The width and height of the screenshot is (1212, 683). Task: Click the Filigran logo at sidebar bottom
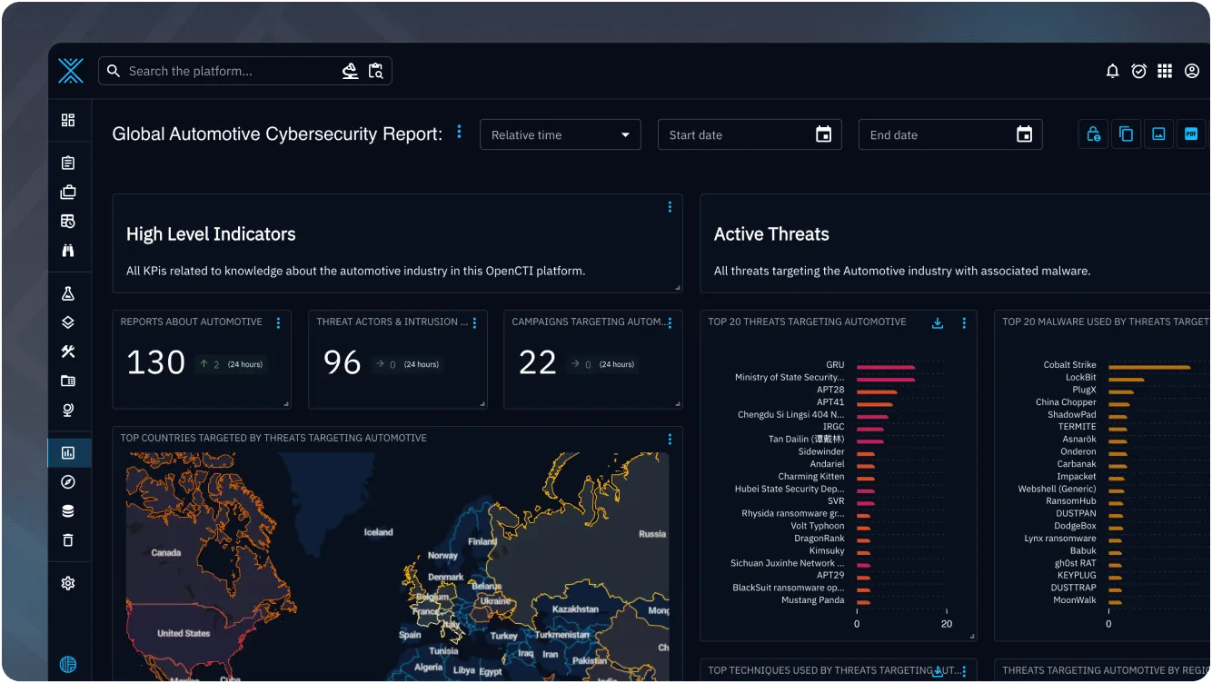(x=68, y=664)
